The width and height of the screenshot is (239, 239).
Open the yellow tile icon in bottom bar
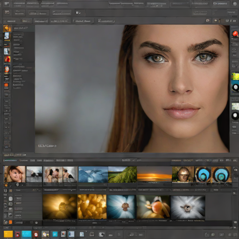click(x=8, y=234)
